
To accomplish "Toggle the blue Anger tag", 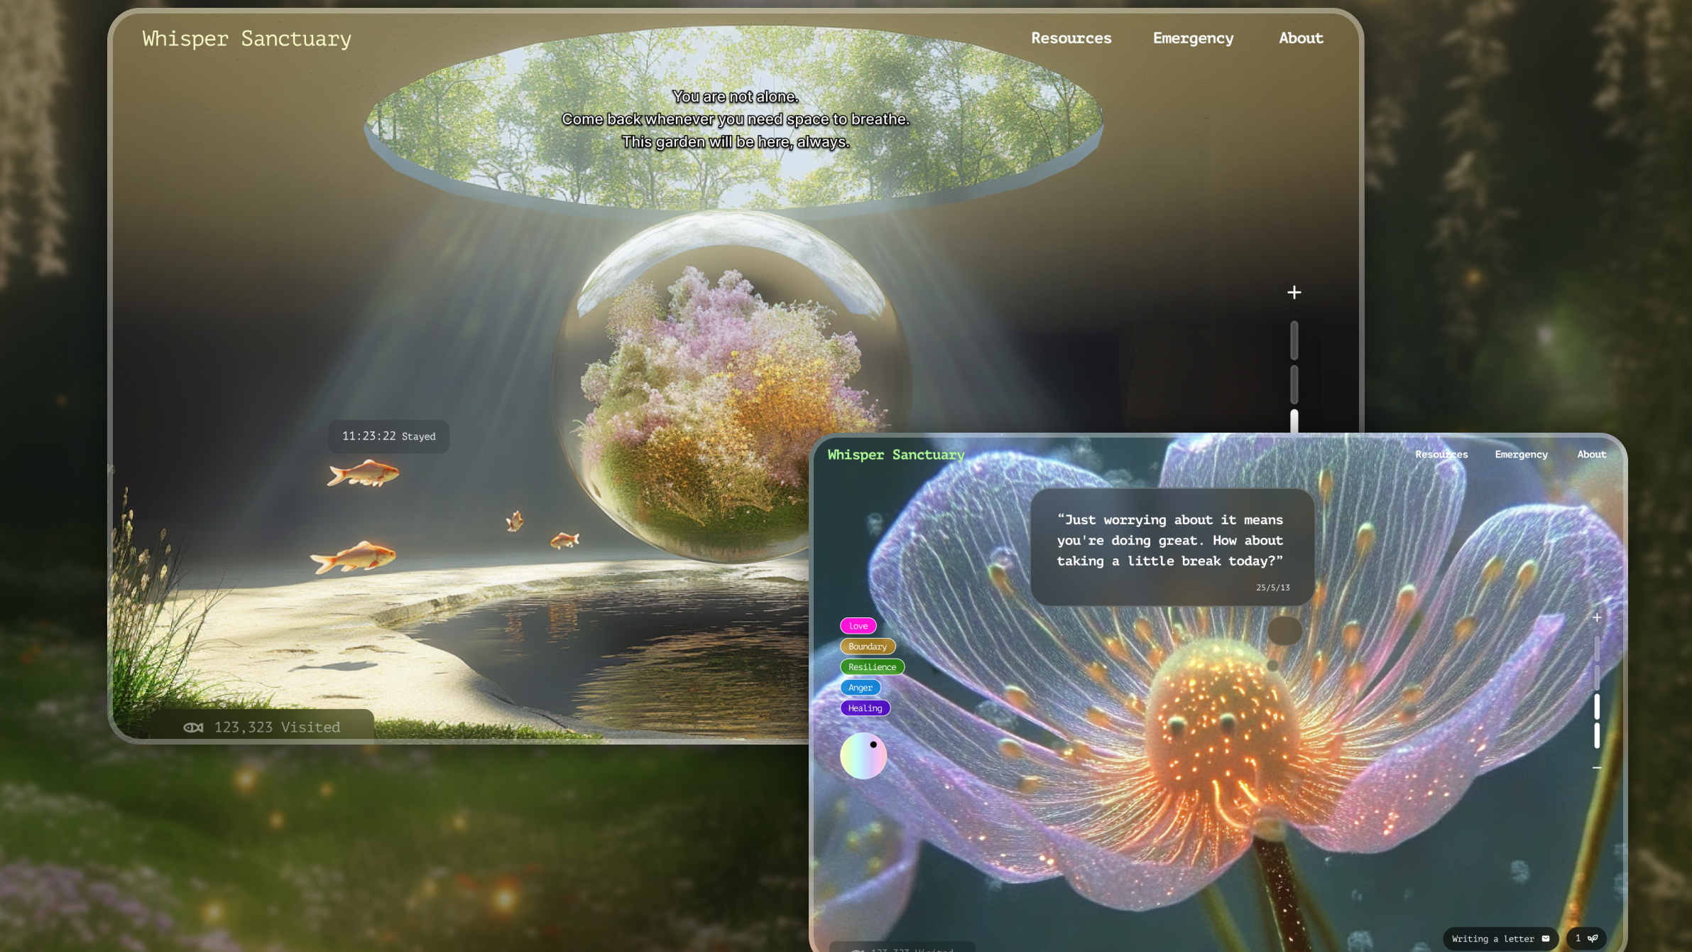I will [x=860, y=688].
